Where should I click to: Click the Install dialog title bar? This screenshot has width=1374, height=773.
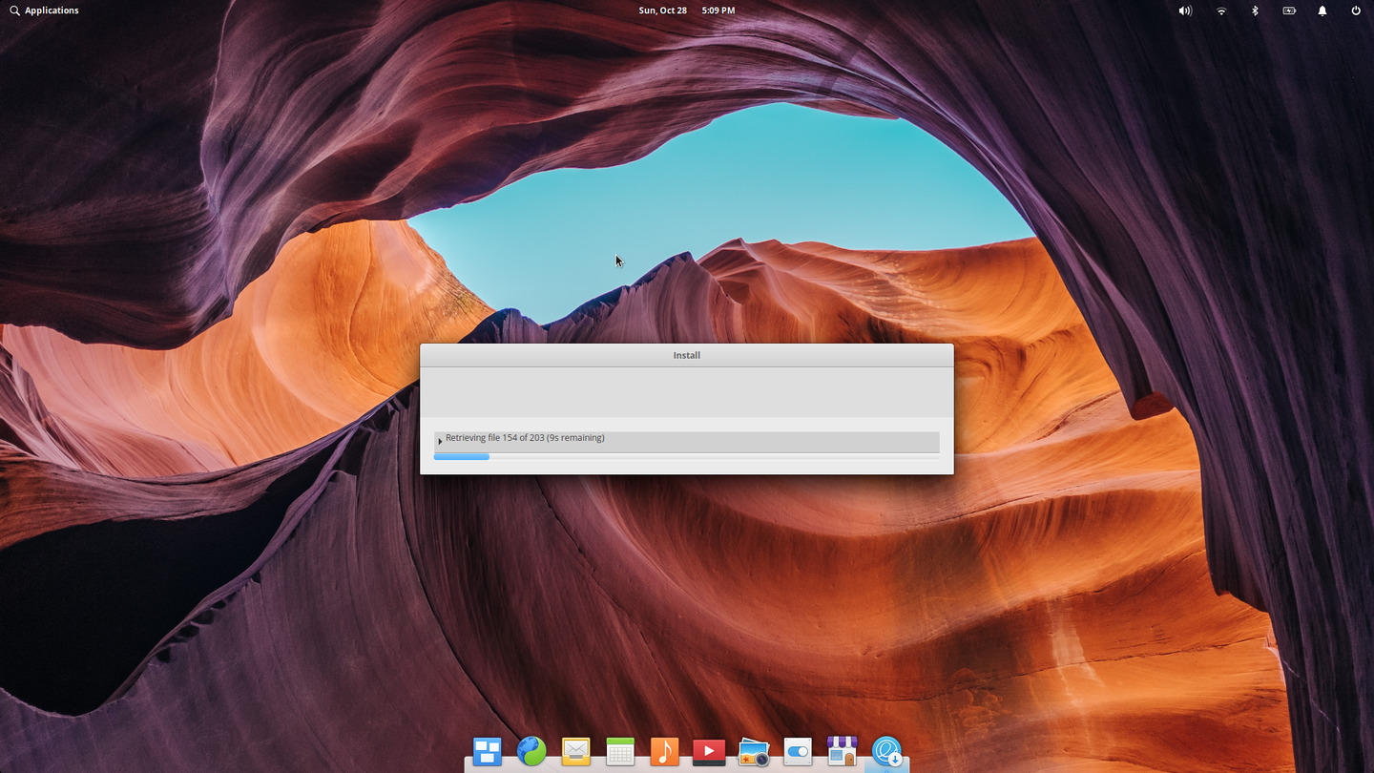(x=687, y=355)
